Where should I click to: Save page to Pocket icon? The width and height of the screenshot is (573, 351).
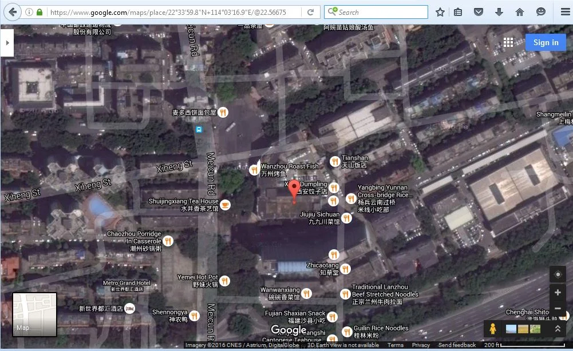point(479,12)
